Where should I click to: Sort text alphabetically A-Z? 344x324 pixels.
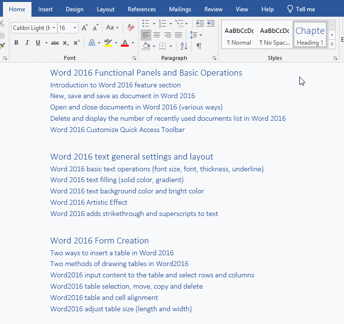(x=184, y=46)
